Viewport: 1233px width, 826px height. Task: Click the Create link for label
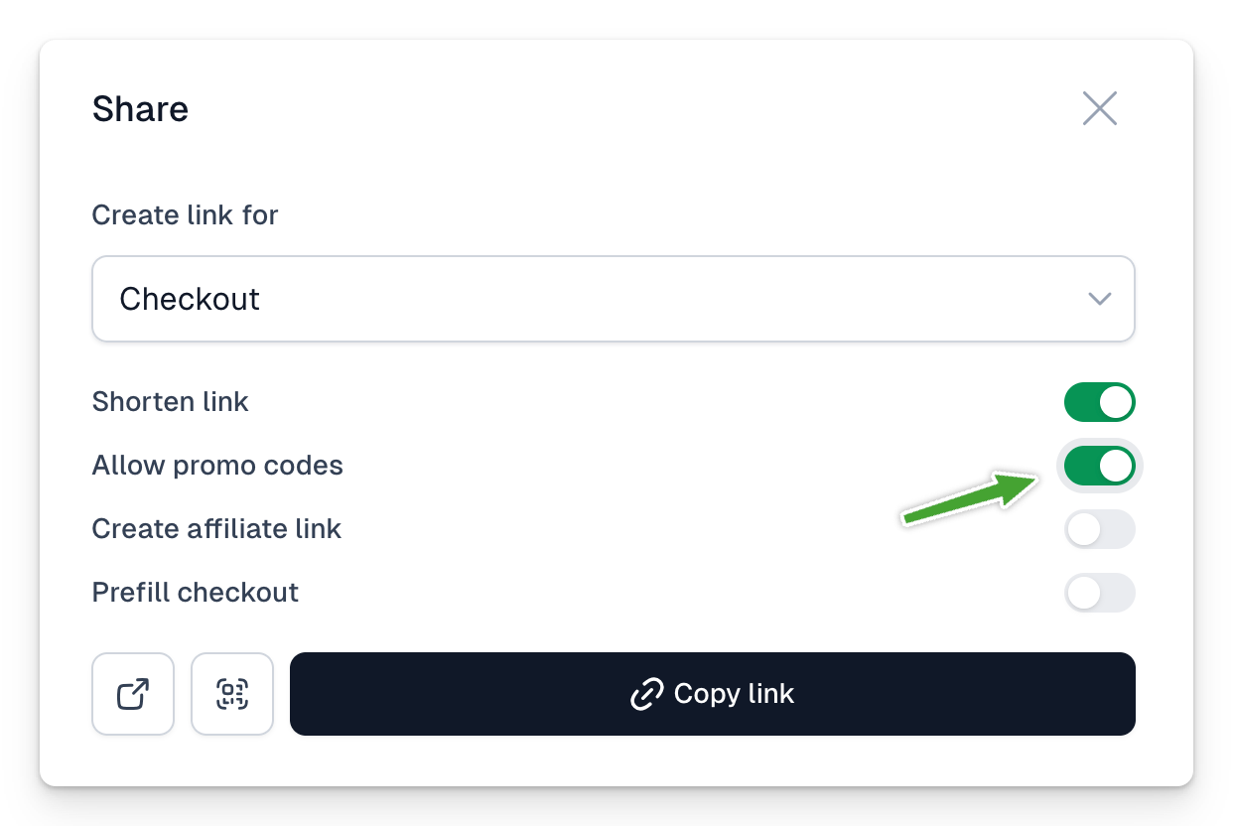click(186, 214)
